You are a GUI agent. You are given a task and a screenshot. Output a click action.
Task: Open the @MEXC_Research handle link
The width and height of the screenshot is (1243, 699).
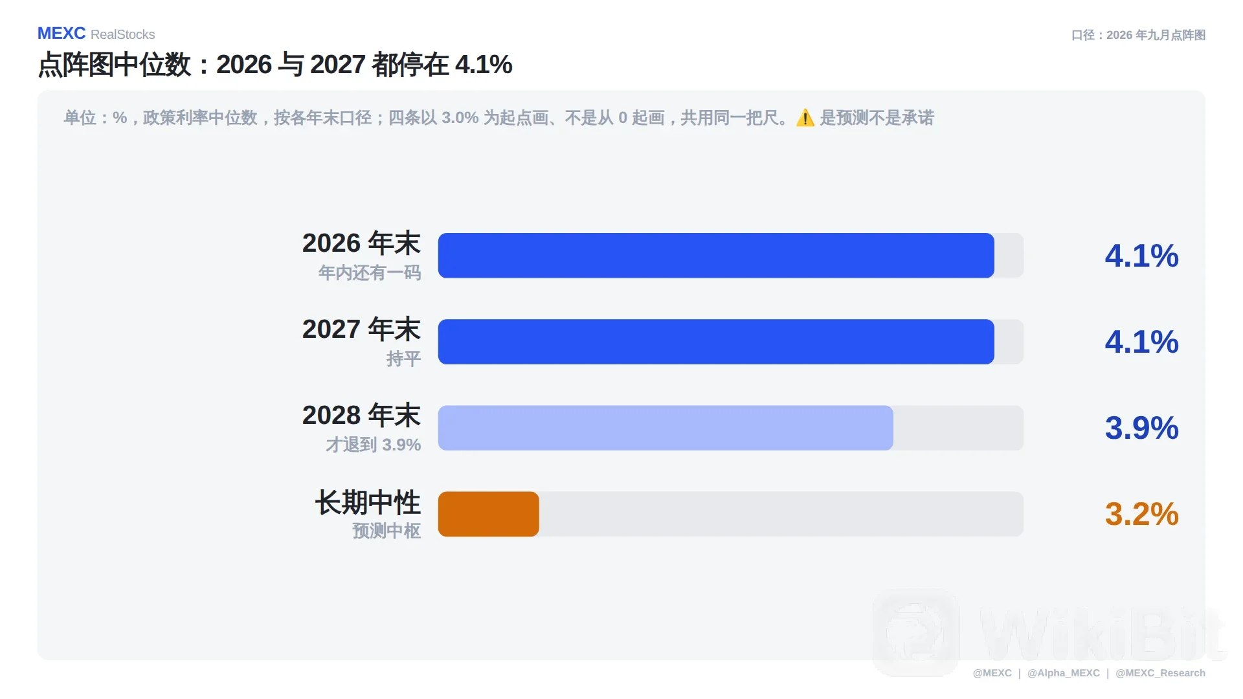point(1160,673)
